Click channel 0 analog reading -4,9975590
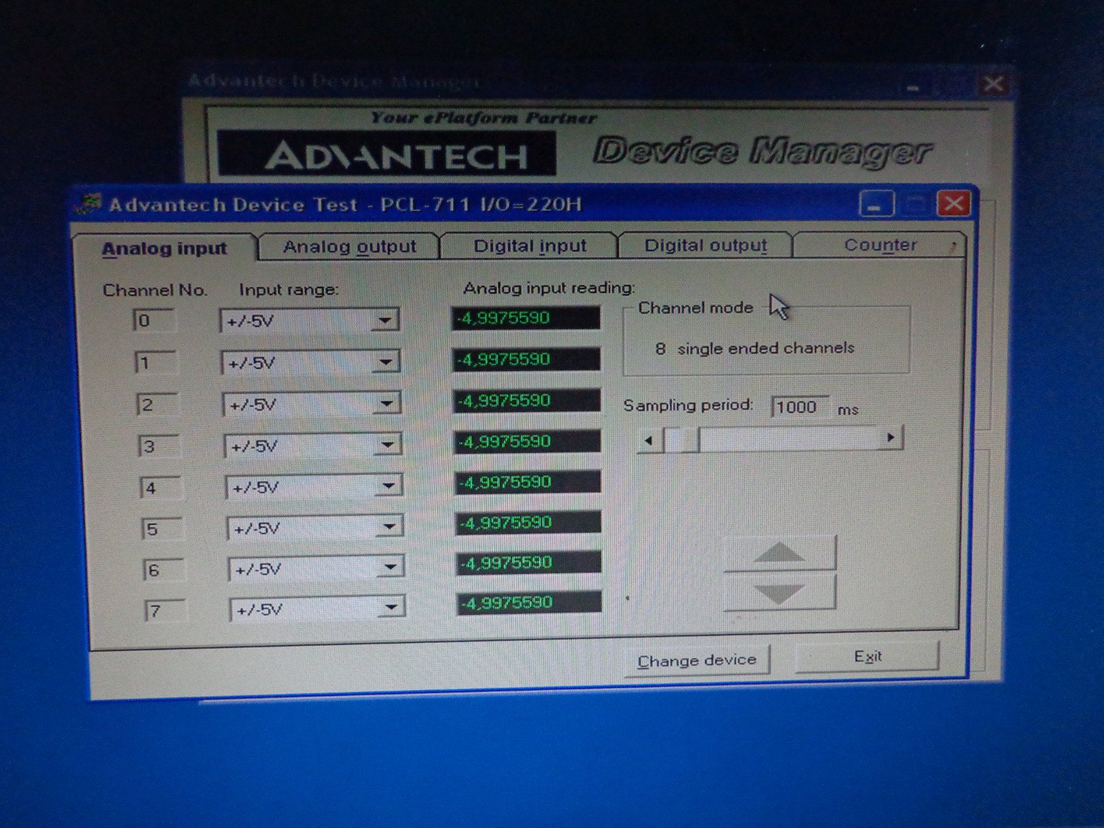 coord(526,318)
